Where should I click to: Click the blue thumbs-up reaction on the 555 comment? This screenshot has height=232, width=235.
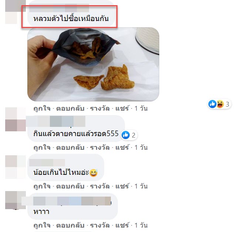[x=126, y=135]
